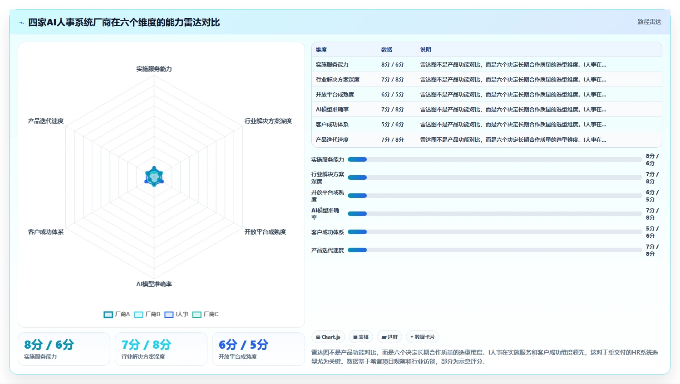This screenshot has height=384, width=680.
Task: Select the 产品迭代速度 cell in the table
Action: 332,140
